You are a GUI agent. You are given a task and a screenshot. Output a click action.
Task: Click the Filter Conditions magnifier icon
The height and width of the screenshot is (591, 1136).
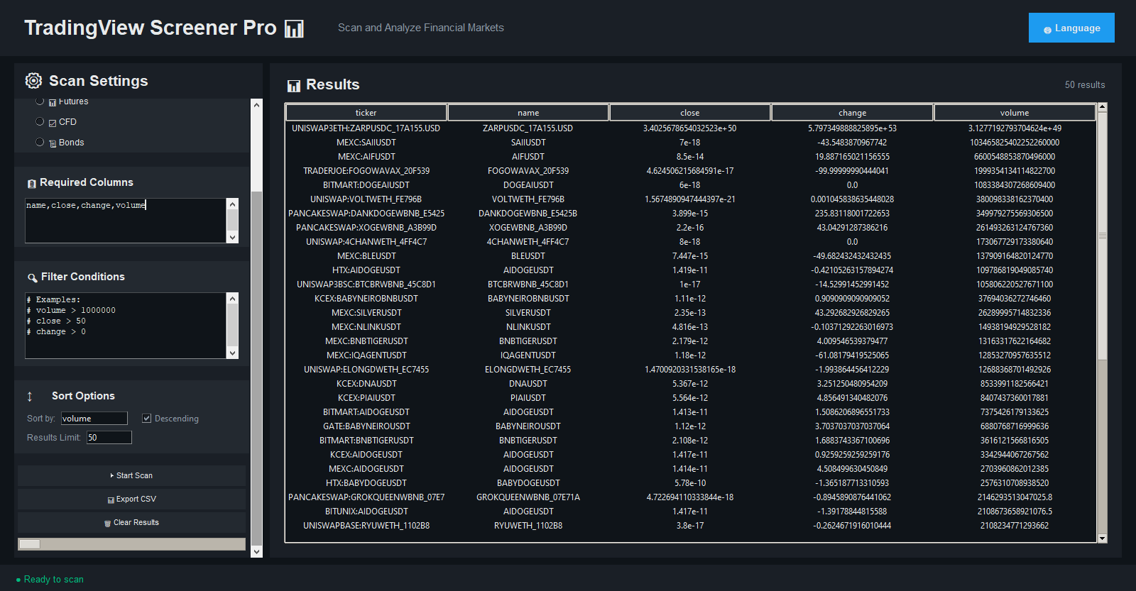coord(33,277)
